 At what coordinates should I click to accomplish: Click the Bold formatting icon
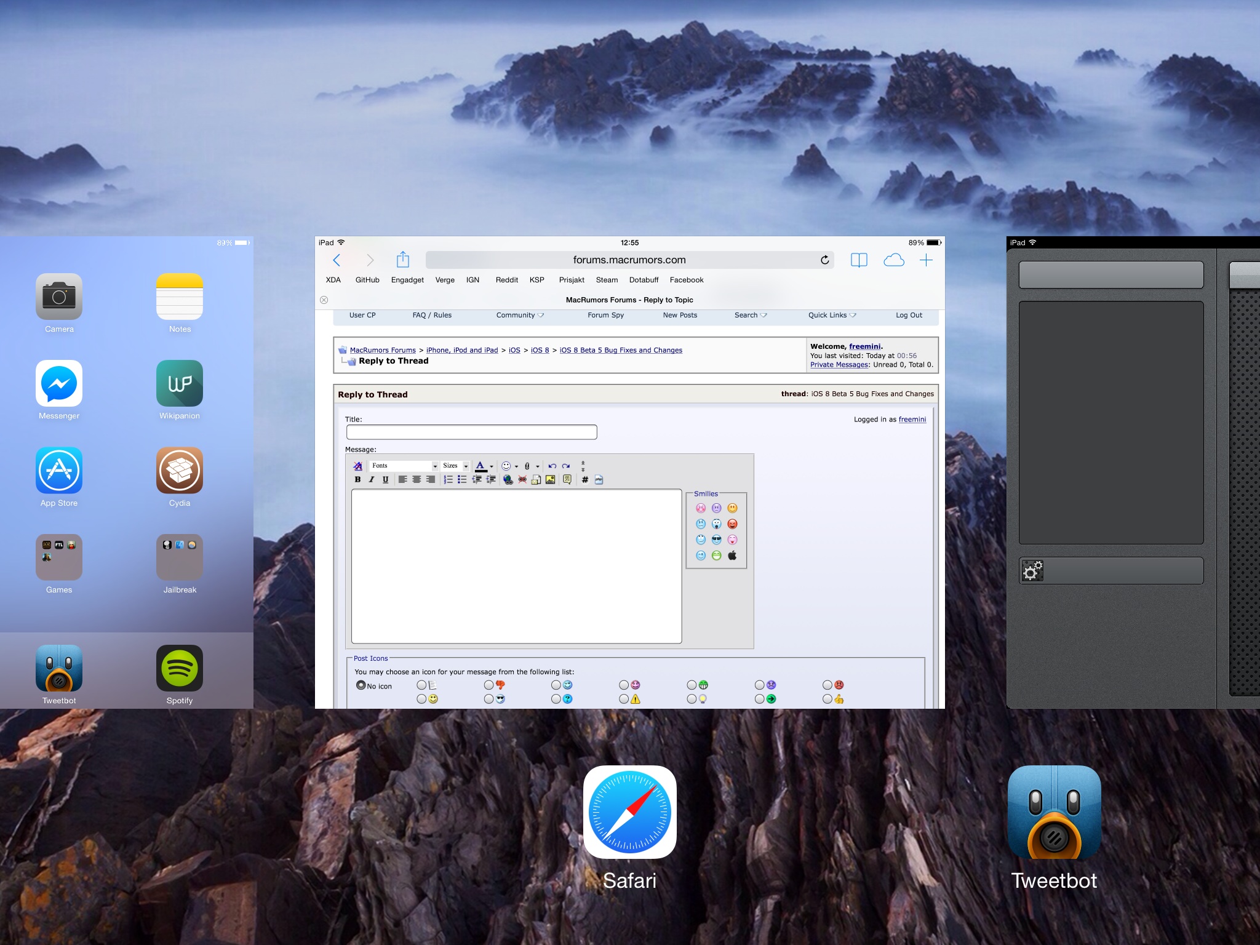357,480
